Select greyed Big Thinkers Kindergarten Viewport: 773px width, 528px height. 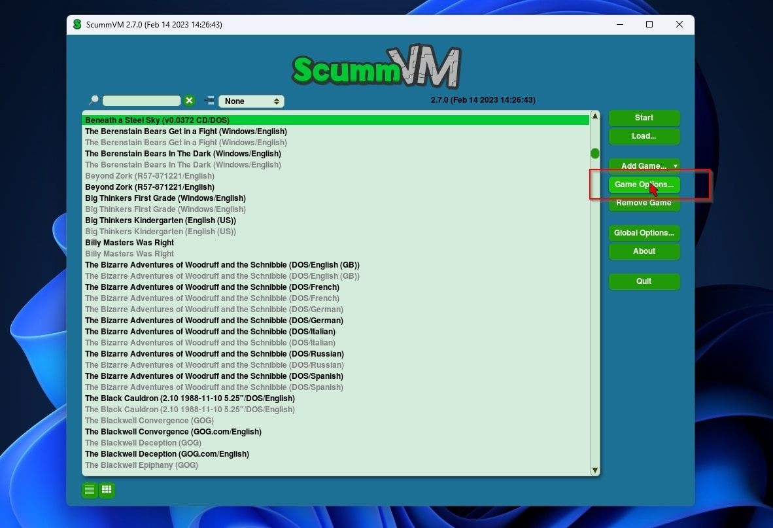click(335, 231)
